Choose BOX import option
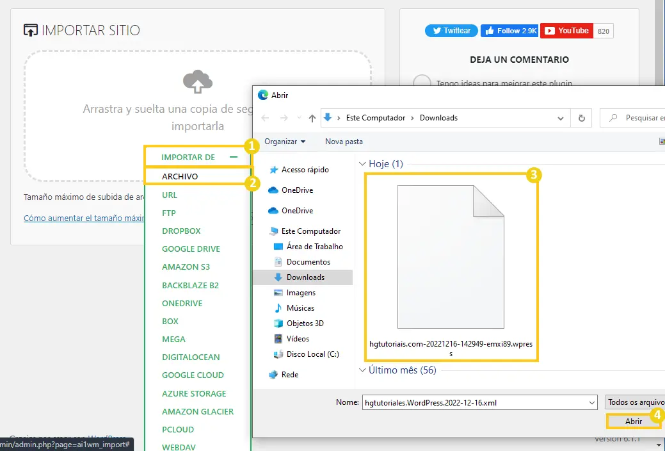This screenshot has height=451, width=665. point(170,321)
